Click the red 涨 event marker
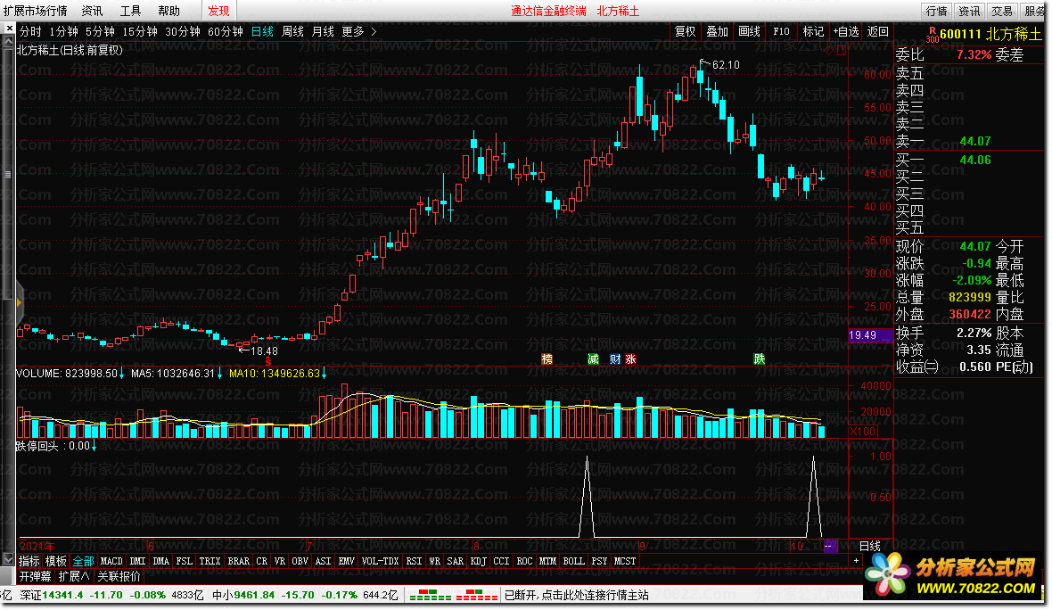 630,359
